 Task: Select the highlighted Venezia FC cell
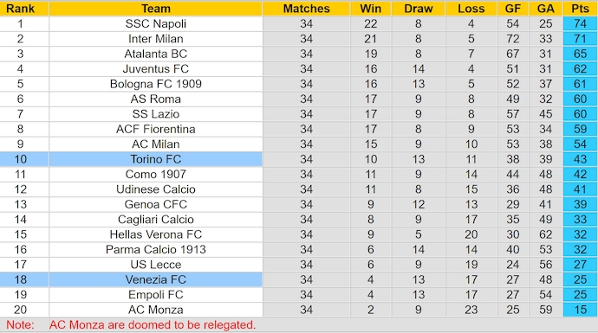click(x=156, y=279)
